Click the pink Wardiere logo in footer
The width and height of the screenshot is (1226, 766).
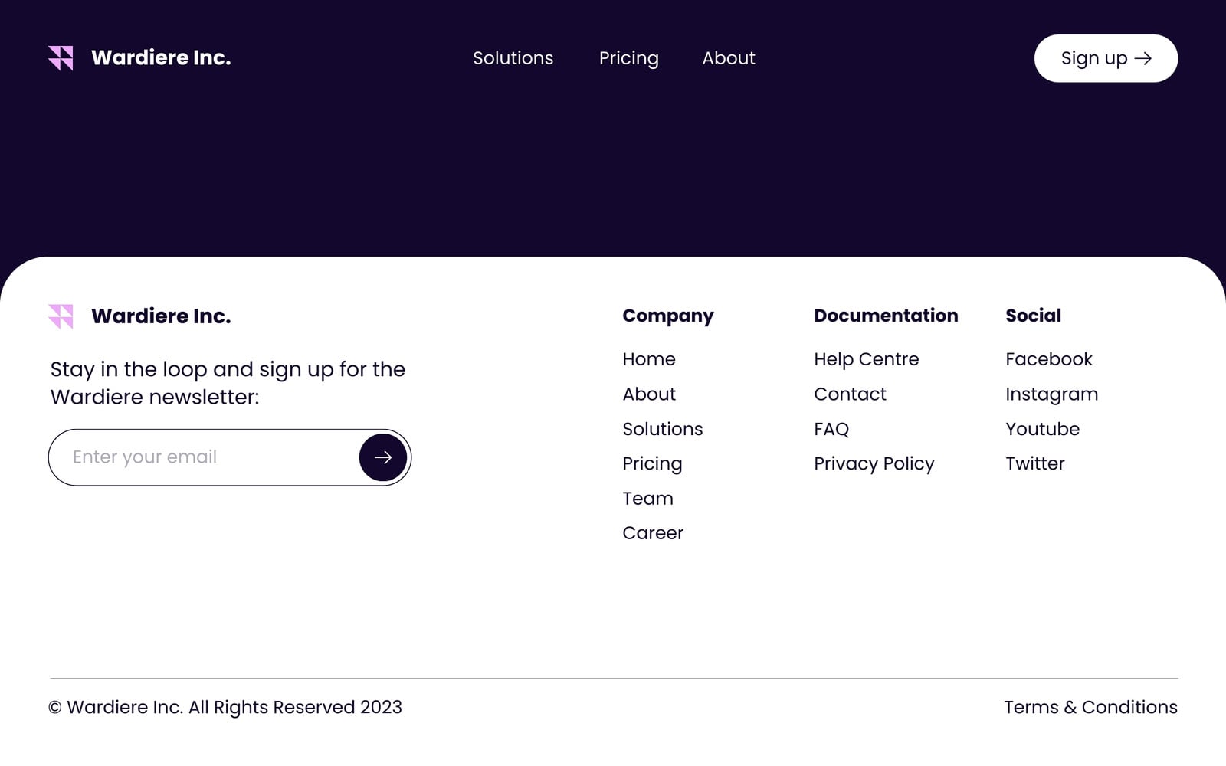tap(61, 316)
